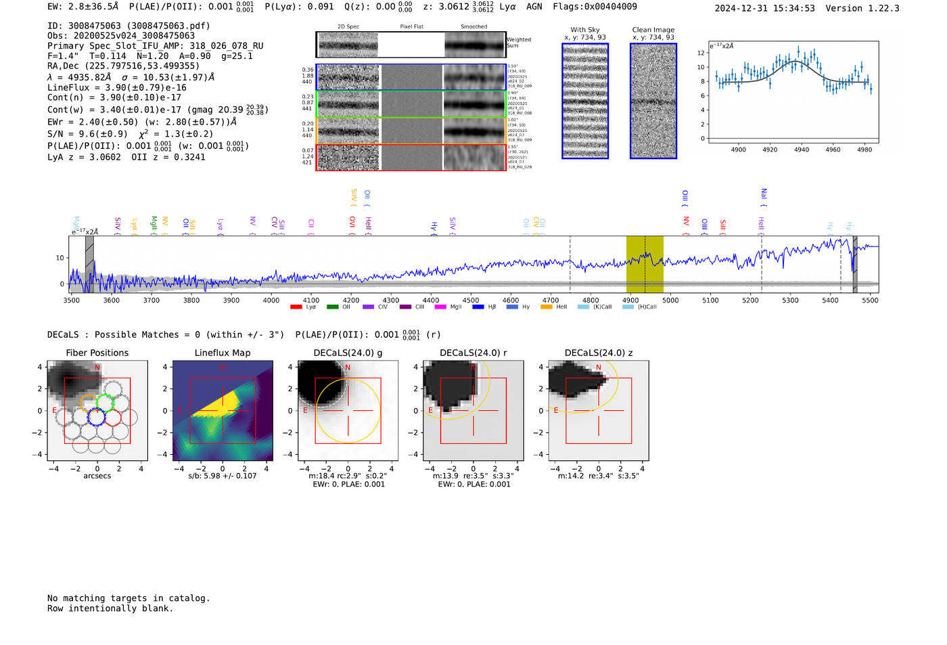Open the DECaLS(24.0) r cutout

click(x=473, y=411)
